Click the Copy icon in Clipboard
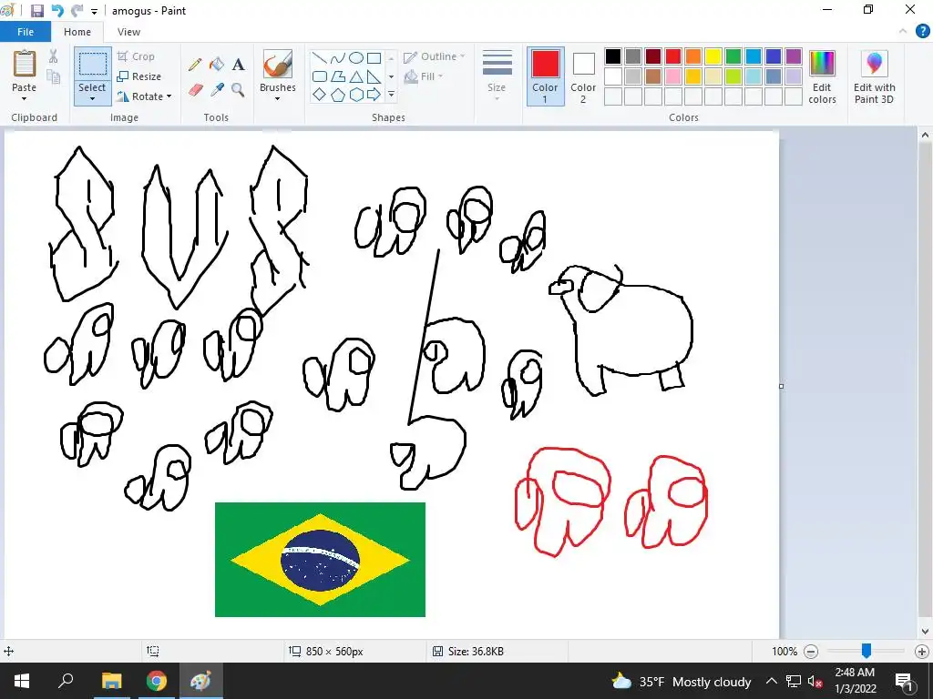The height and width of the screenshot is (699, 933). tap(54, 76)
